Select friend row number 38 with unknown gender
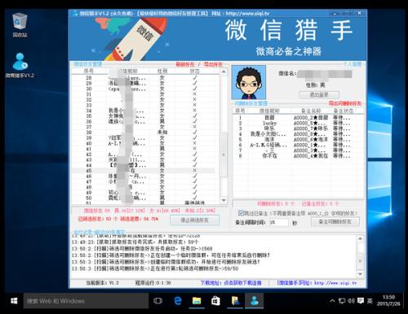 point(145,133)
